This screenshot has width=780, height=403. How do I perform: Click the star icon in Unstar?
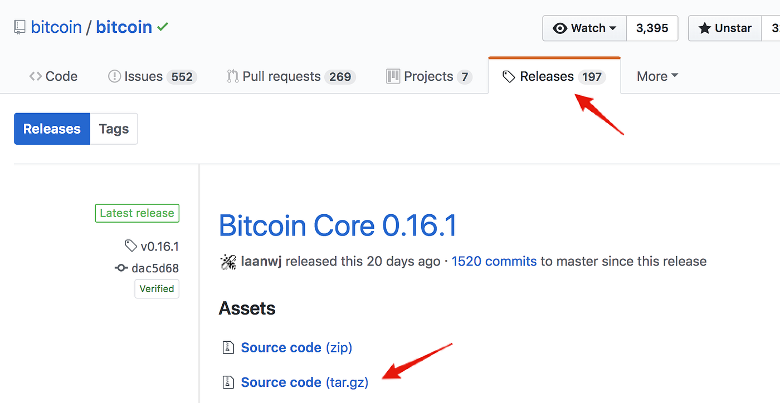point(705,28)
